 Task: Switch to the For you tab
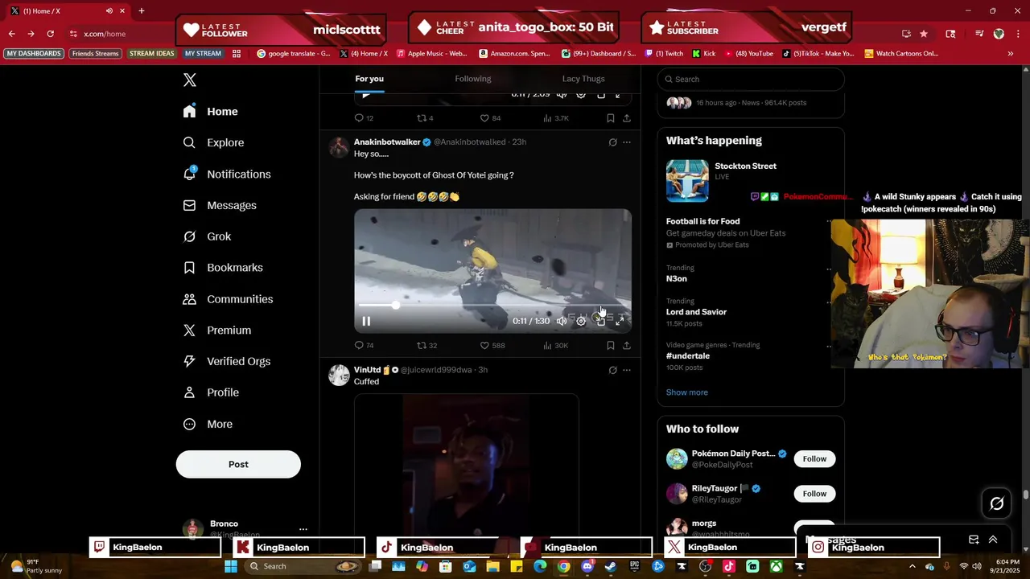(x=369, y=79)
